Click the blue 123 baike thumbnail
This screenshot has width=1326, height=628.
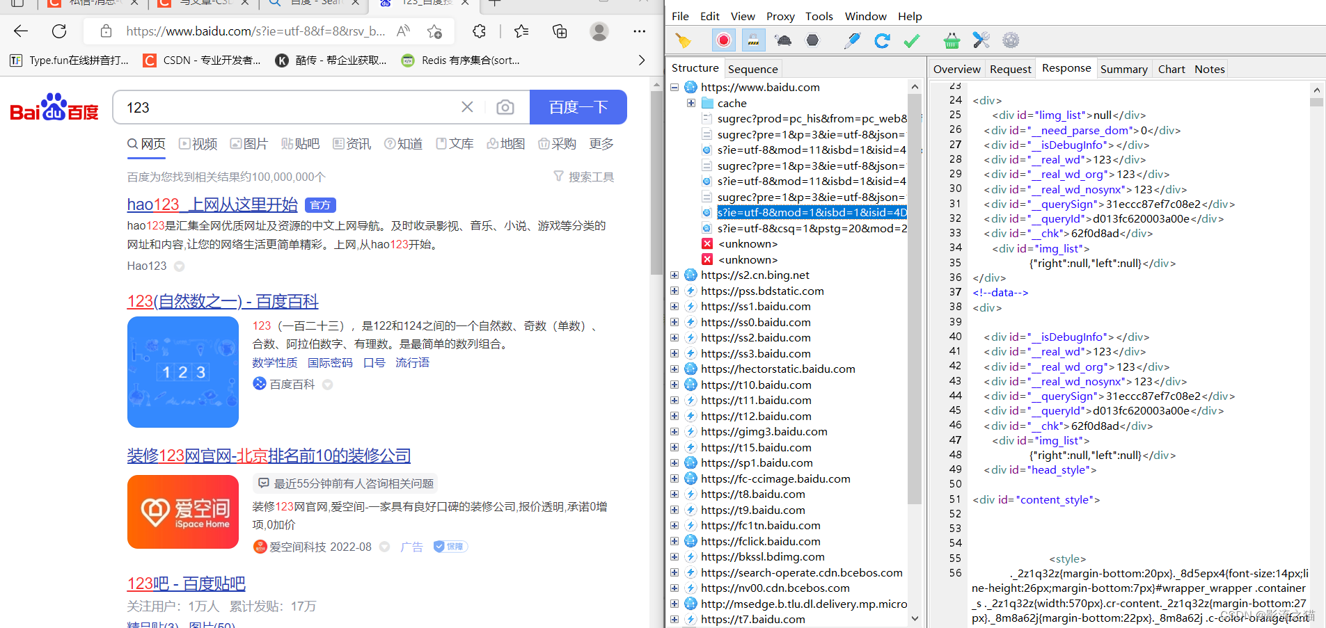pyautogui.click(x=183, y=372)
